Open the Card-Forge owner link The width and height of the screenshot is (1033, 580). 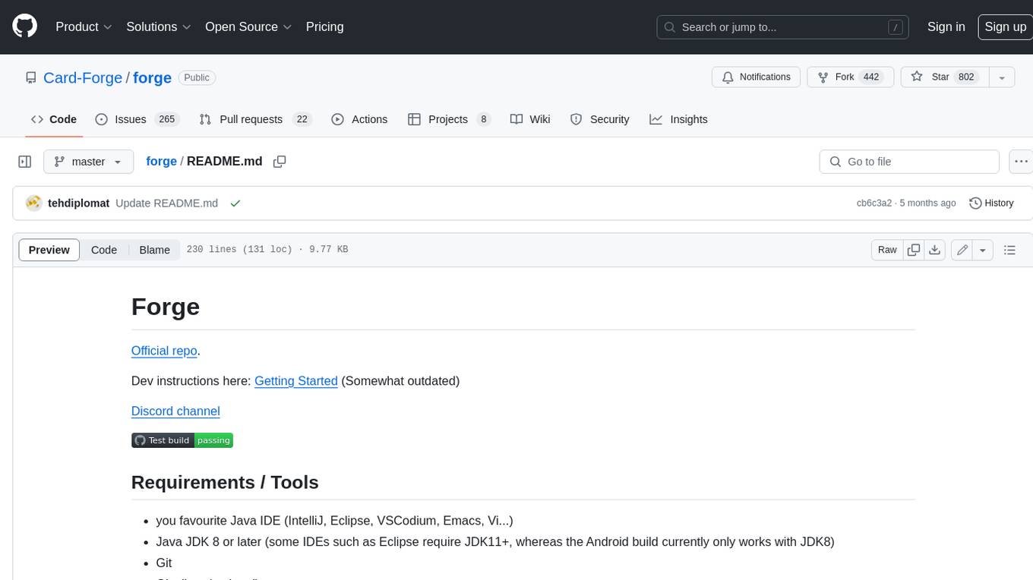pyautogui.click(x=83, y=77)
